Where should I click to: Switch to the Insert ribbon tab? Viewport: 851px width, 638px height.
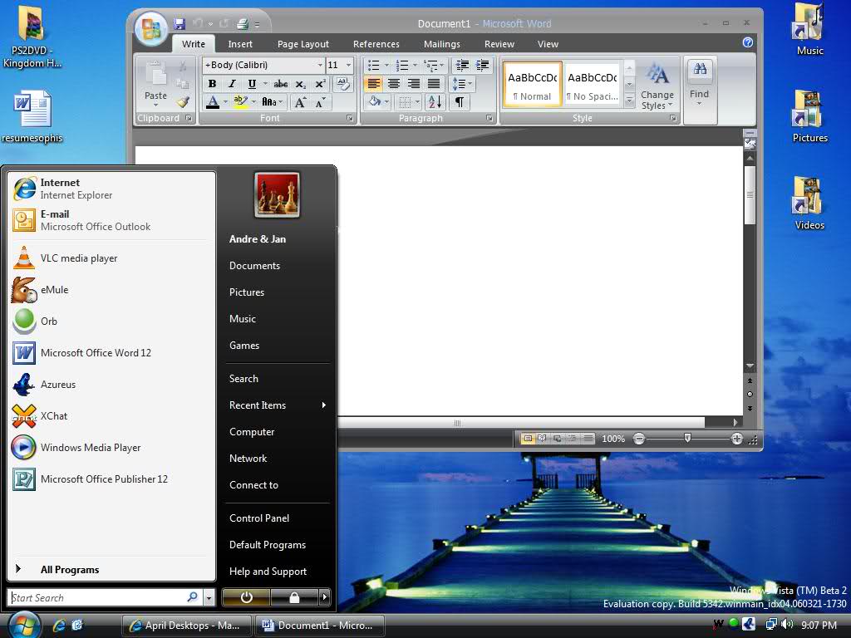click(240, 44)
